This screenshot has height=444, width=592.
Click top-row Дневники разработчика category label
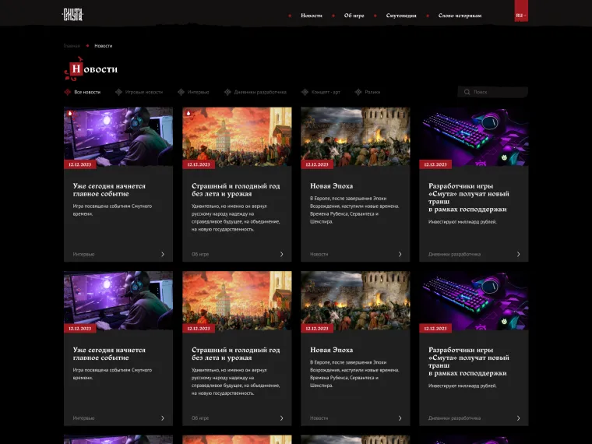tap(455, 255)
